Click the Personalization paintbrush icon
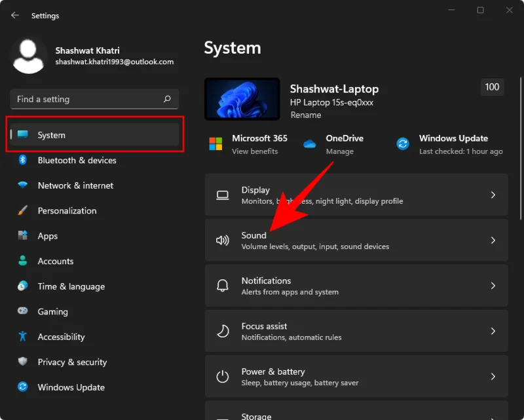The image size is (524, 420). pos(22,210)
